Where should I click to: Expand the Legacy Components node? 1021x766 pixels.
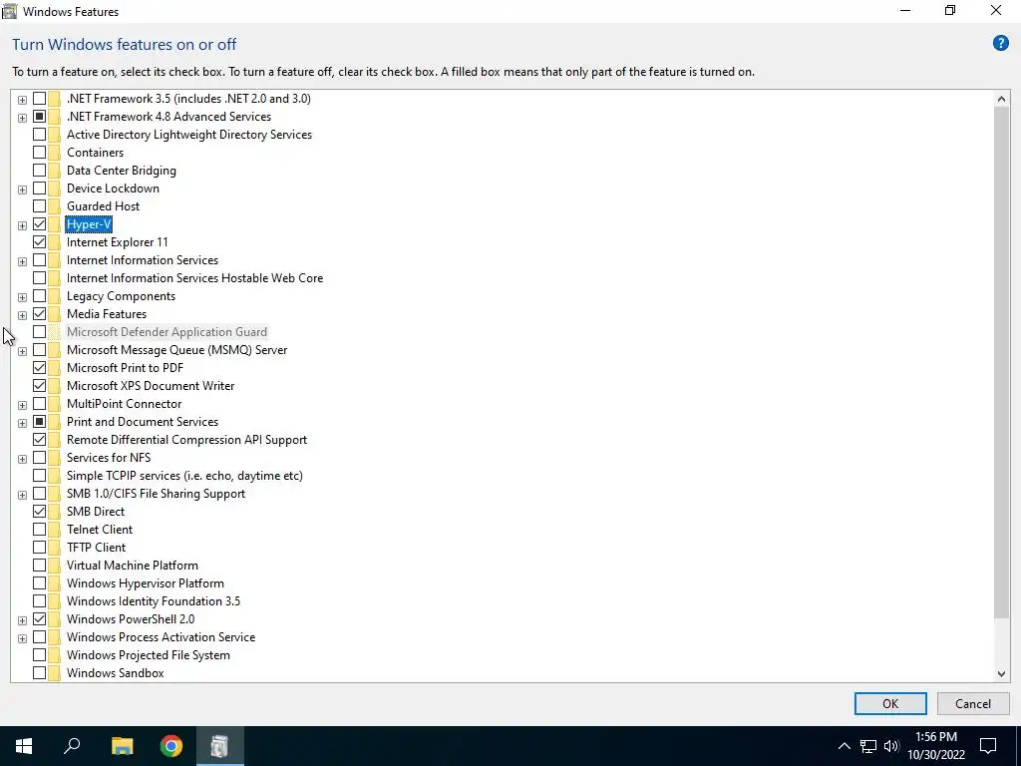click(x=22, y=297)
